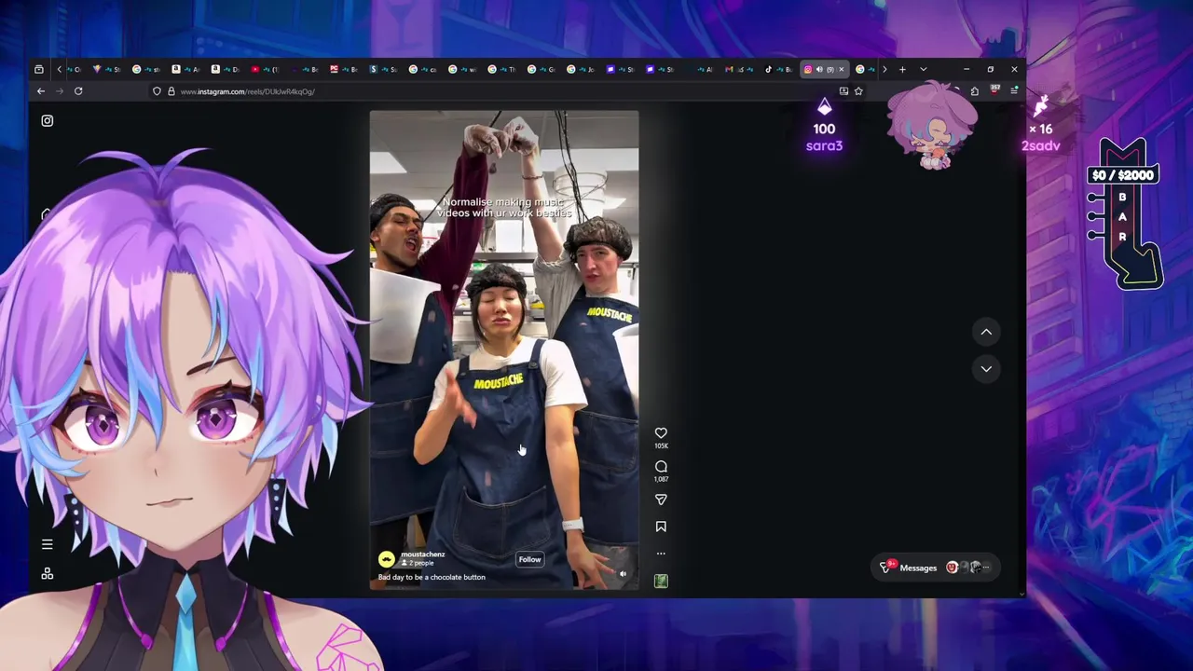This screenshot has height=671, width=1193.
Task: Open the Meta apps grid icon in sidebar
Action: (x=47, y=574)
